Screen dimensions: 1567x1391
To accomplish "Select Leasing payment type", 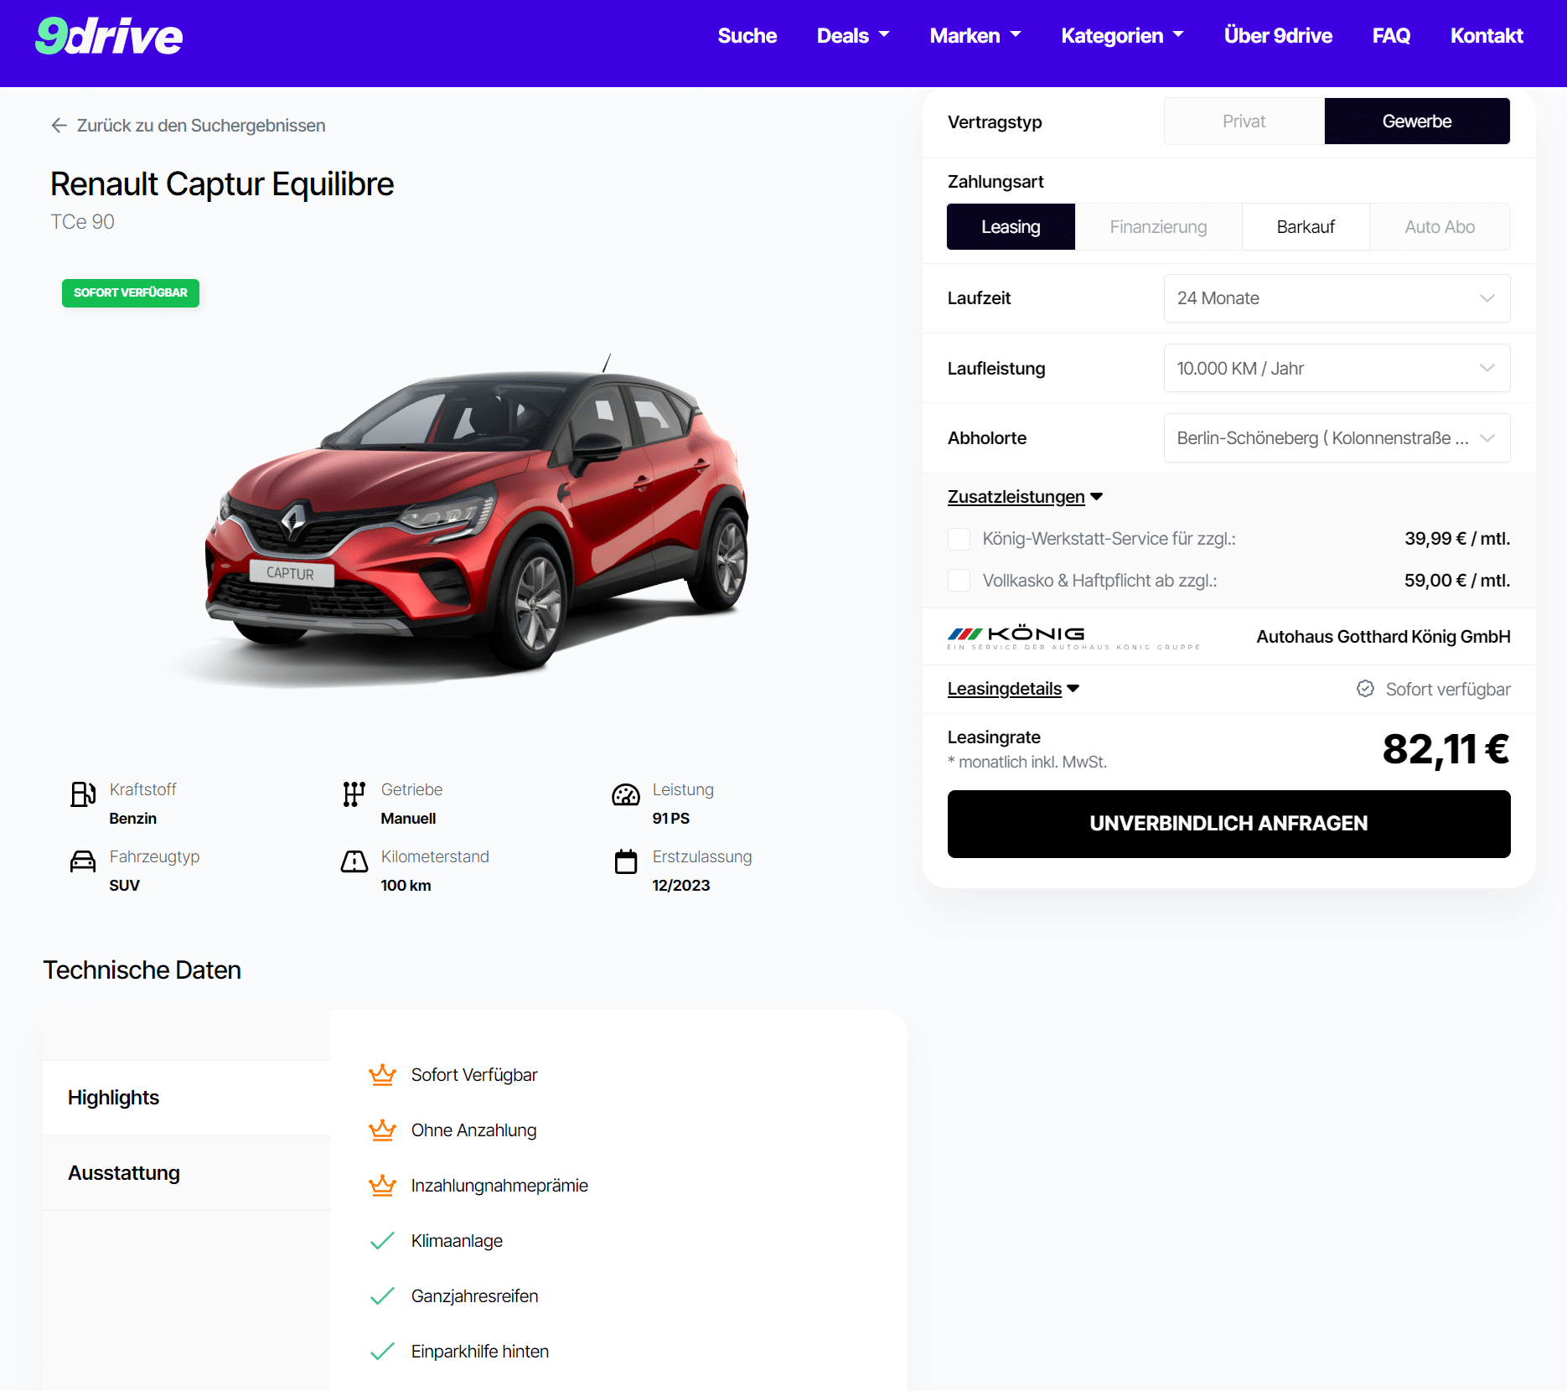I will 1011,227.
